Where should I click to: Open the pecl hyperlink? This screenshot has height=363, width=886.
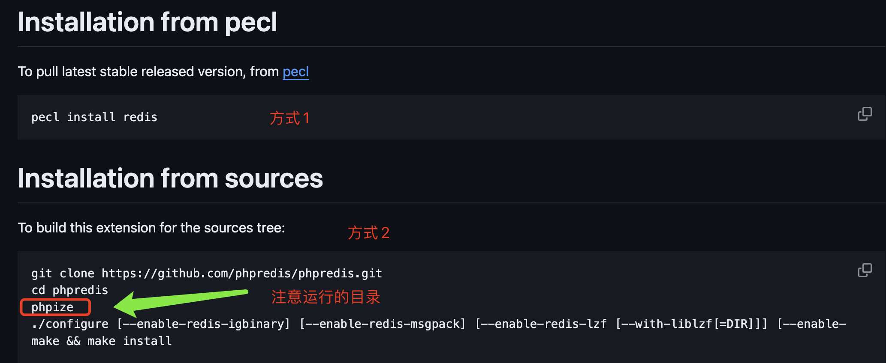[x=295, y=72]
